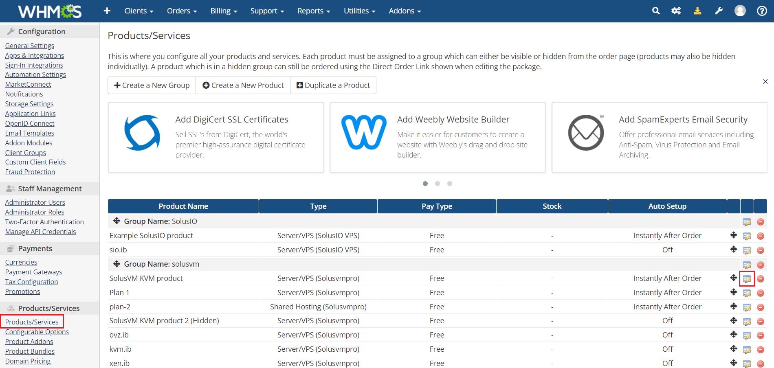Open the wrench configuration icon in navbar

pyautogui.click(x=719, y=11)
